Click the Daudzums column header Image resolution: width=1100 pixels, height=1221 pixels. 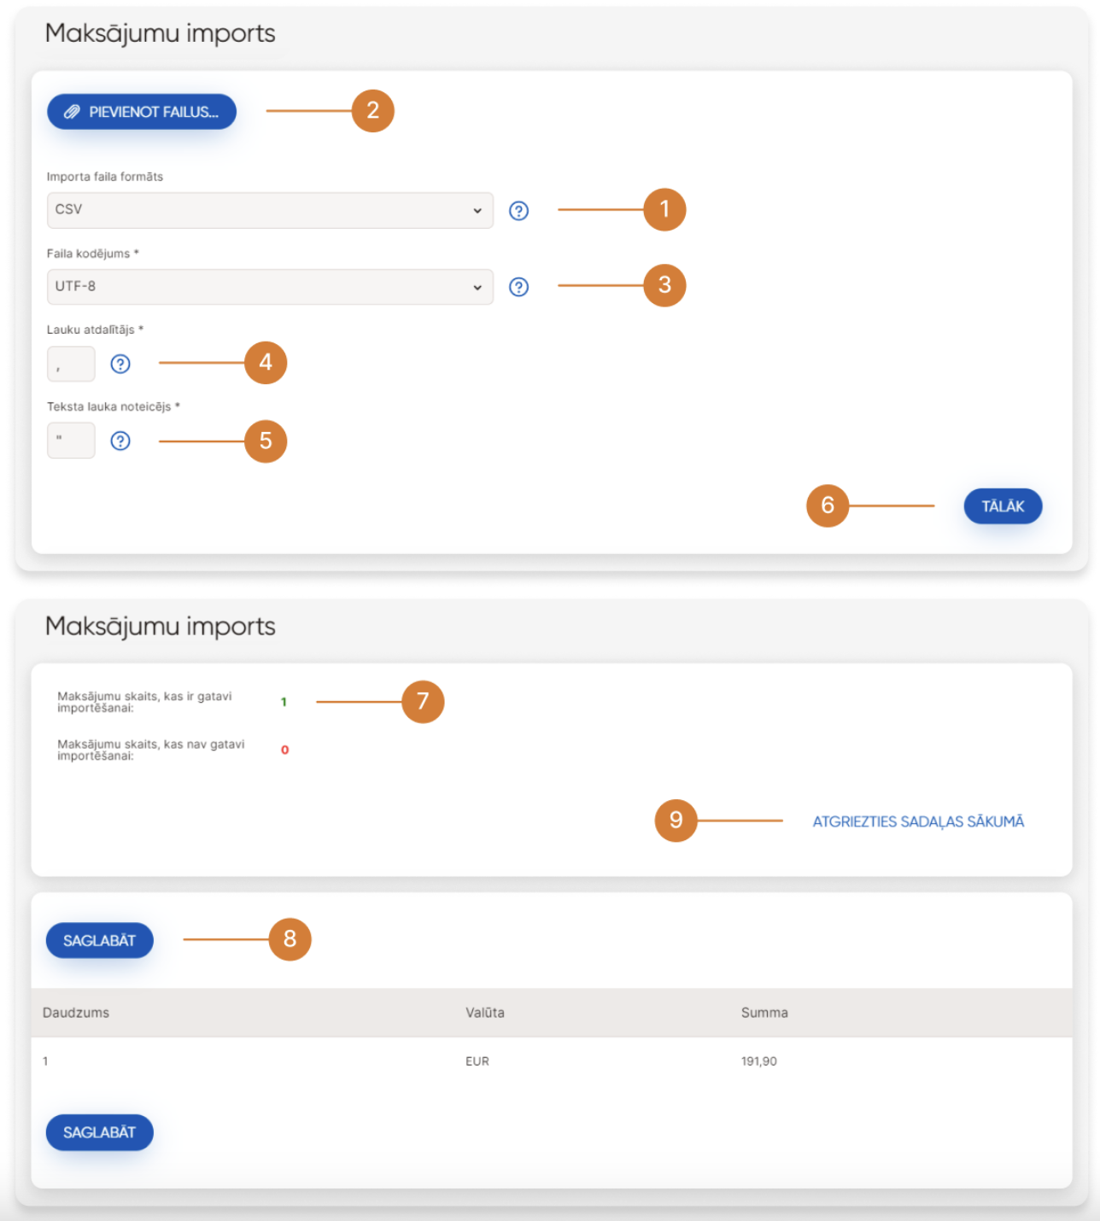(76, 1013)
